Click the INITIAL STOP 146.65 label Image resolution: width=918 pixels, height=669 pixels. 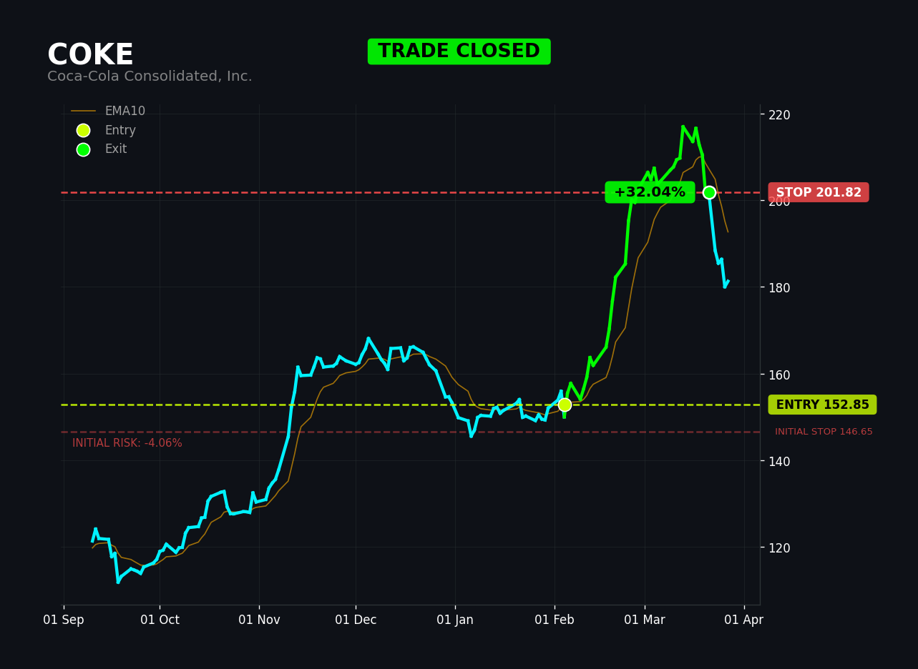[824, 432]
